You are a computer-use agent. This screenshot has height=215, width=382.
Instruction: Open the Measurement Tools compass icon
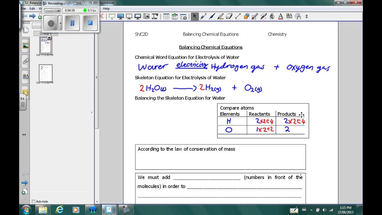click(298, 16)
